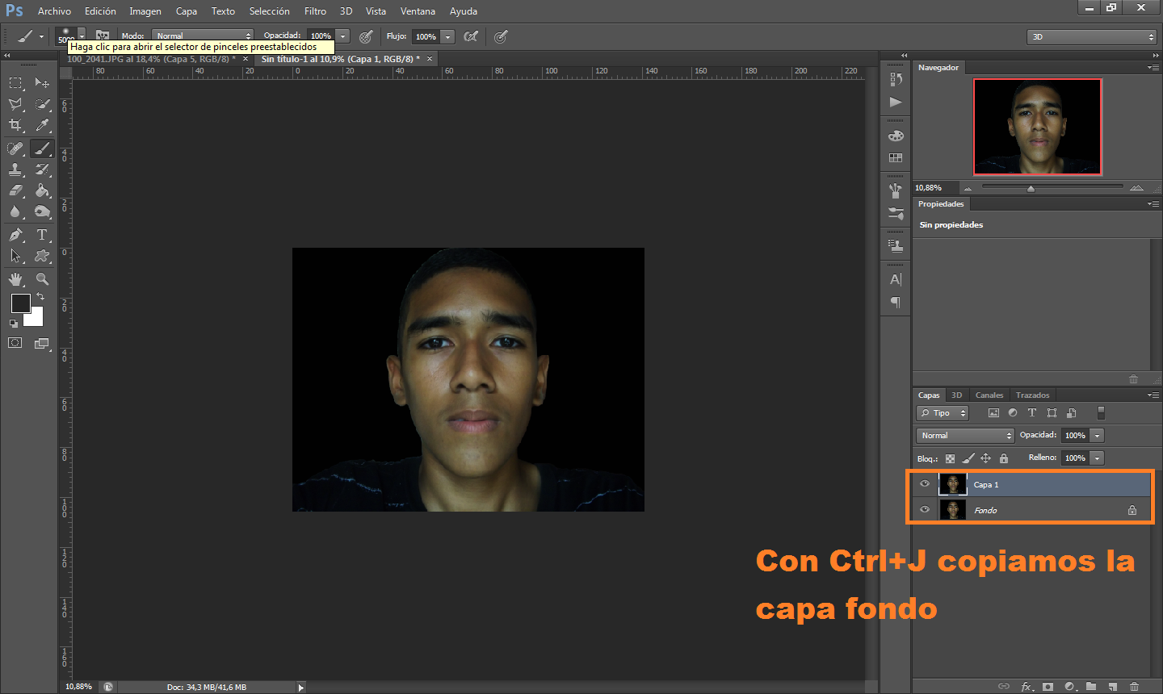Open layer Relleno dropdown arrow
1163x694 pixels.
point(1097,458)
